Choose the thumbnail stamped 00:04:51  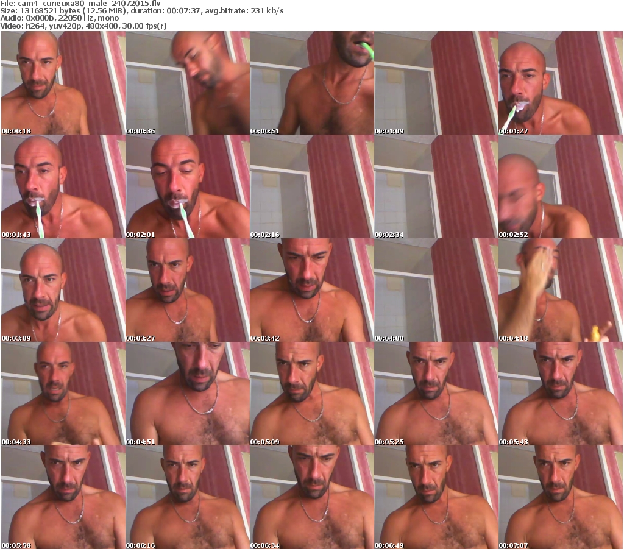[188, 394]
